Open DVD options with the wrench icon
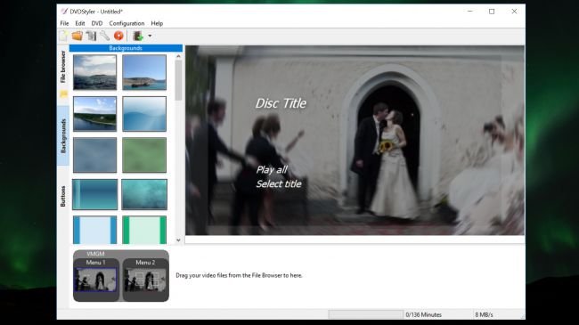This screenshot has width=579, height=325. (x=105, y=36)
